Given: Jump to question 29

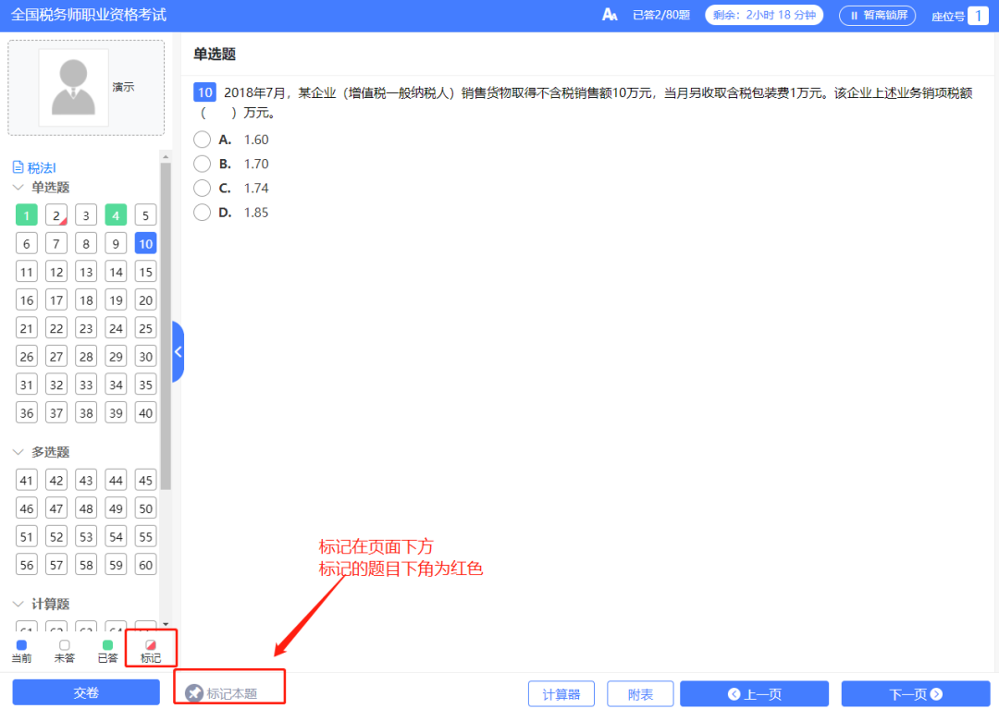Looking at the screenshot, I should coord(116,357).
